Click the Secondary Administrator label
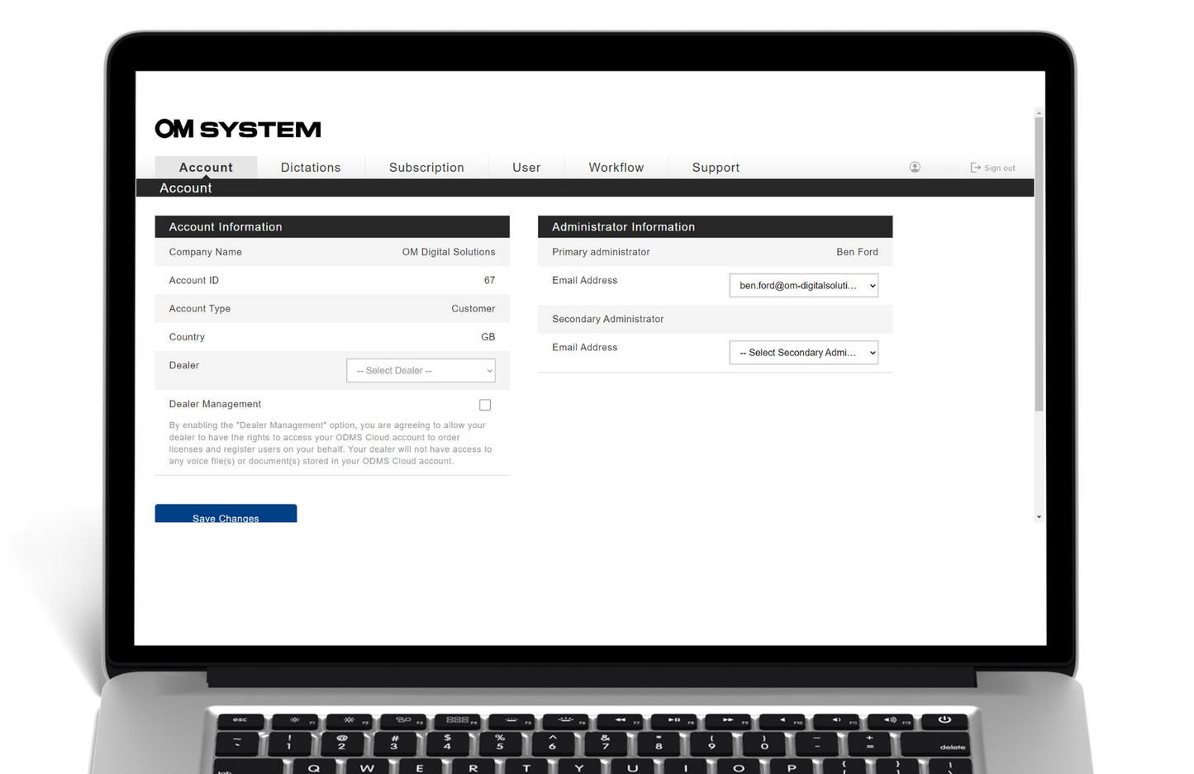This screenshot has height=774, width=1194. (607, 319)
